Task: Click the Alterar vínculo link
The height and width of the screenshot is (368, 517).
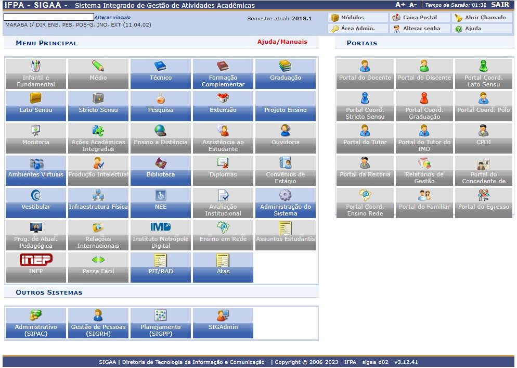Action: click(x=112, y=17)
